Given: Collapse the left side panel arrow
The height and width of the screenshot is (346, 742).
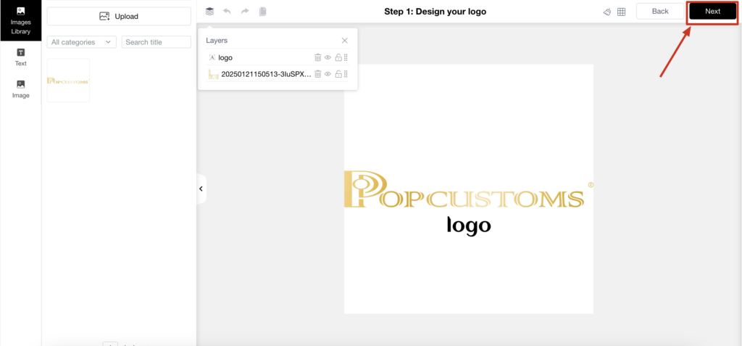Looking at the screenshot, I should (x=201, y=189).
